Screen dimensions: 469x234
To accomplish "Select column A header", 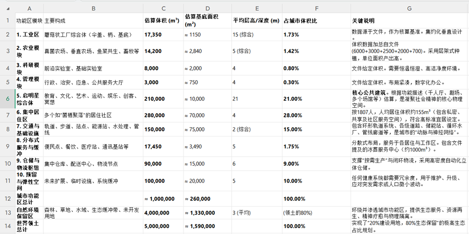I will click(29, 8).
